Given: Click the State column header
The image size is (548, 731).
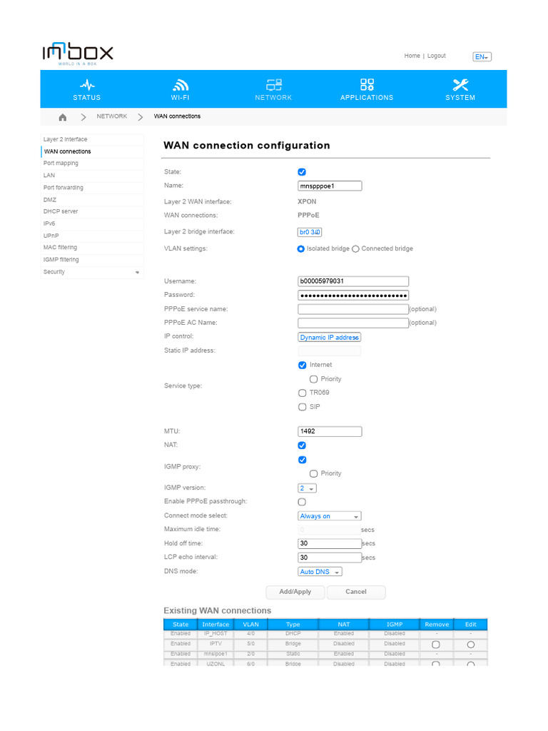Looking at the screenshot, I should pos(181,625).
